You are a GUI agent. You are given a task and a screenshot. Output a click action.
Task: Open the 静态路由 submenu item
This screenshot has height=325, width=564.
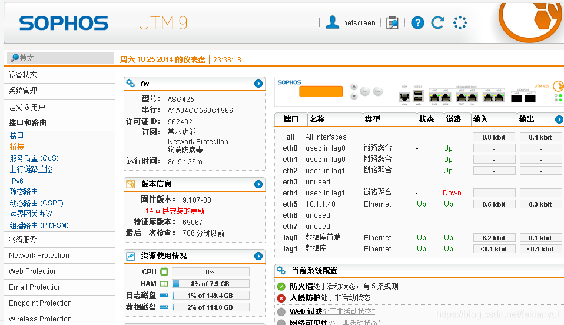click(24, 192)
